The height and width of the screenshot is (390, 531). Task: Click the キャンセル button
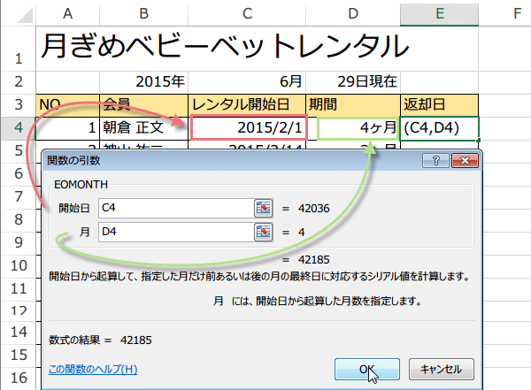coord(442,369)
